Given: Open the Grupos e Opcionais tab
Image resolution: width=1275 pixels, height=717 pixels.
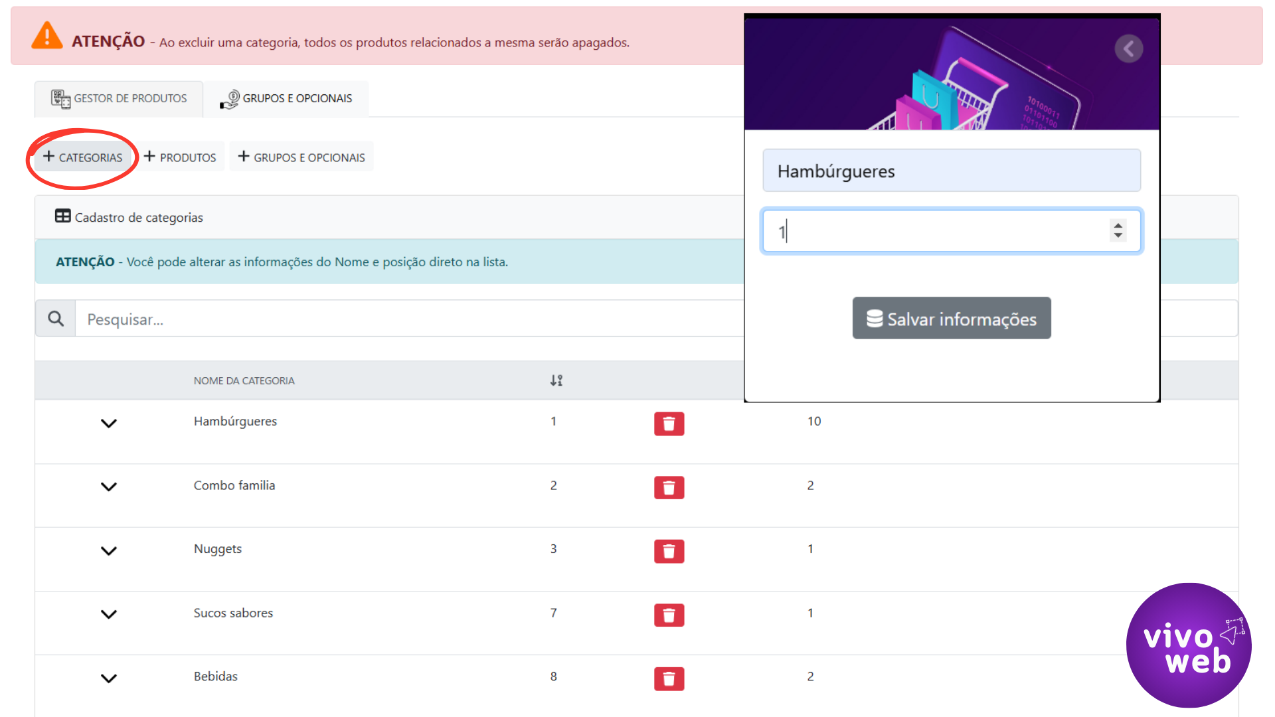Looking at the screenshot, I should (286, 99).
